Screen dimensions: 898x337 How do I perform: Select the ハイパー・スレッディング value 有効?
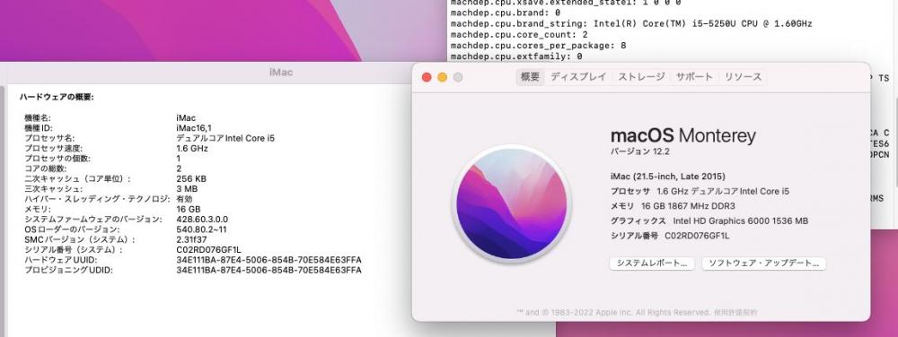(184, 199)
